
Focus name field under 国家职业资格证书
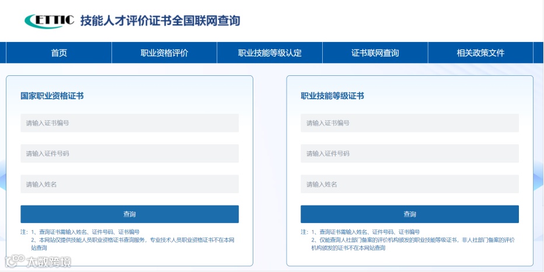click(x=130, y=184)
